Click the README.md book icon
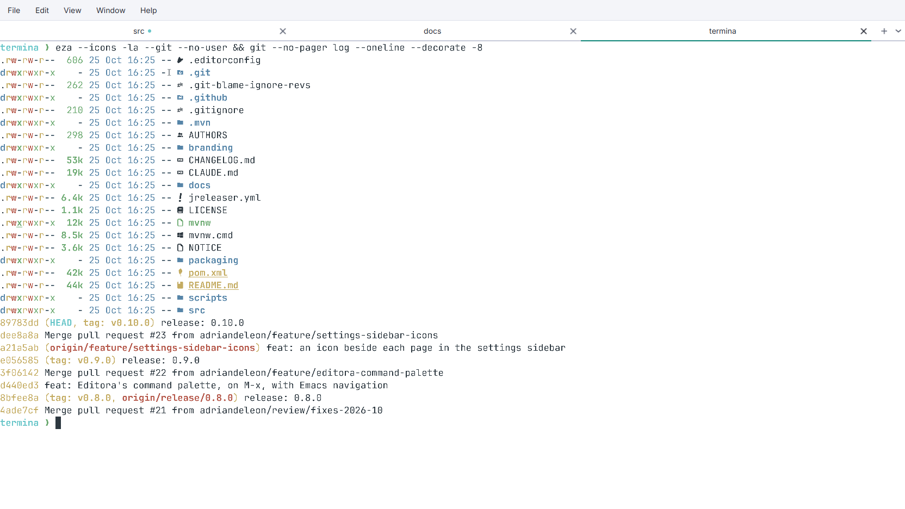The width and height of the screenshot is (905, 509). [180, 285]
